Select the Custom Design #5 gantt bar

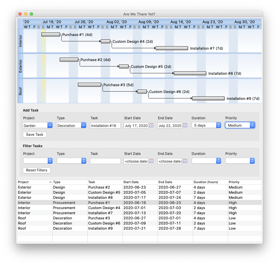click(124, 66)
